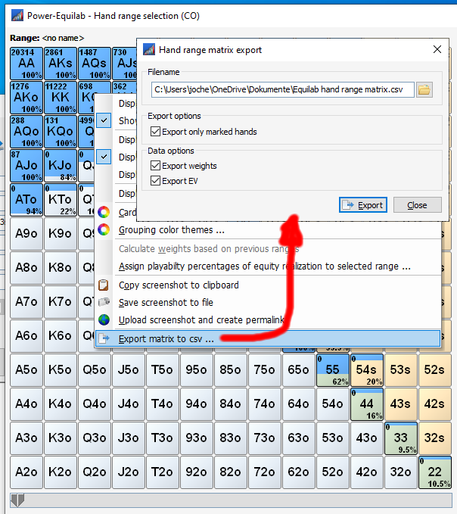Select the AKs hand cell
The height and width of the screenshot is (514, 457).
point(61,64)
